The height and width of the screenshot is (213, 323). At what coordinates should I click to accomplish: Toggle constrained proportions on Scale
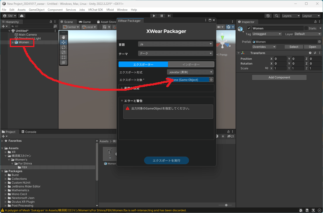(x=266, y=68)
